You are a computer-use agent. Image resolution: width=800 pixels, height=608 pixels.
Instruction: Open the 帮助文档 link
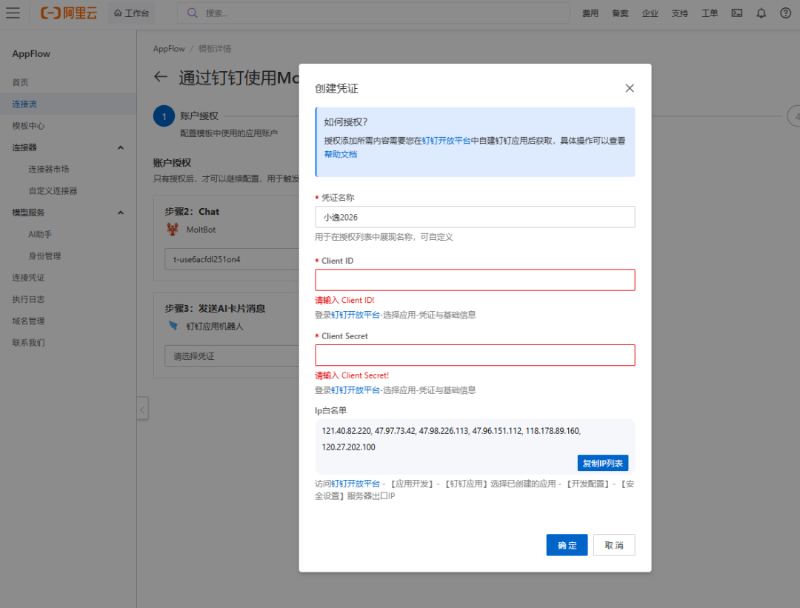[340, 154]
